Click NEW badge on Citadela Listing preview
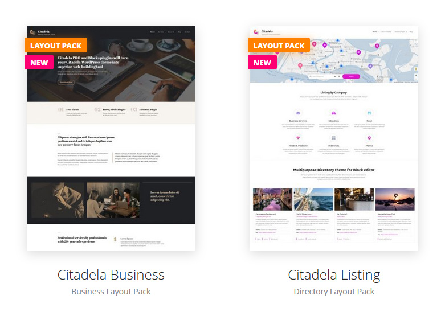445x320 pixels. 262,63
